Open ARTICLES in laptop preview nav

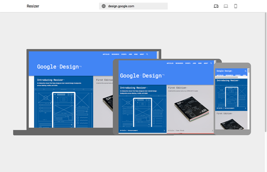pos(106,54)
